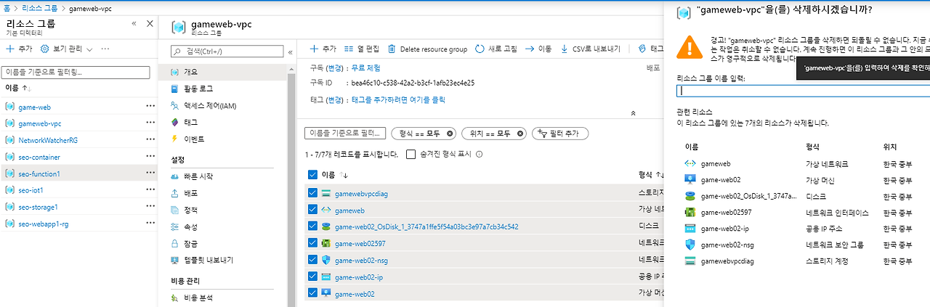Click the 필터 추가 filter button
This screenshot has width=930, height=307.
pyautogui.click(x=560, y=134)
